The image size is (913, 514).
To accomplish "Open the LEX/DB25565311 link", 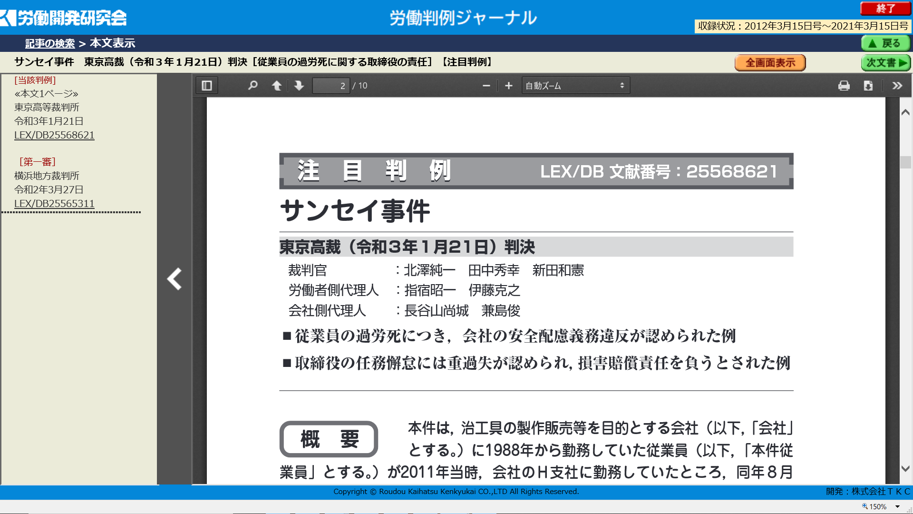I will 54,204.
